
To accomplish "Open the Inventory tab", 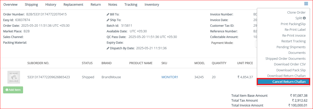I will click(152, 5).
